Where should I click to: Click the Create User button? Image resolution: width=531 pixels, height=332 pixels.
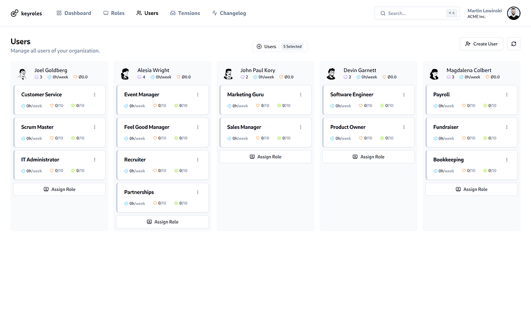point(481,44)
